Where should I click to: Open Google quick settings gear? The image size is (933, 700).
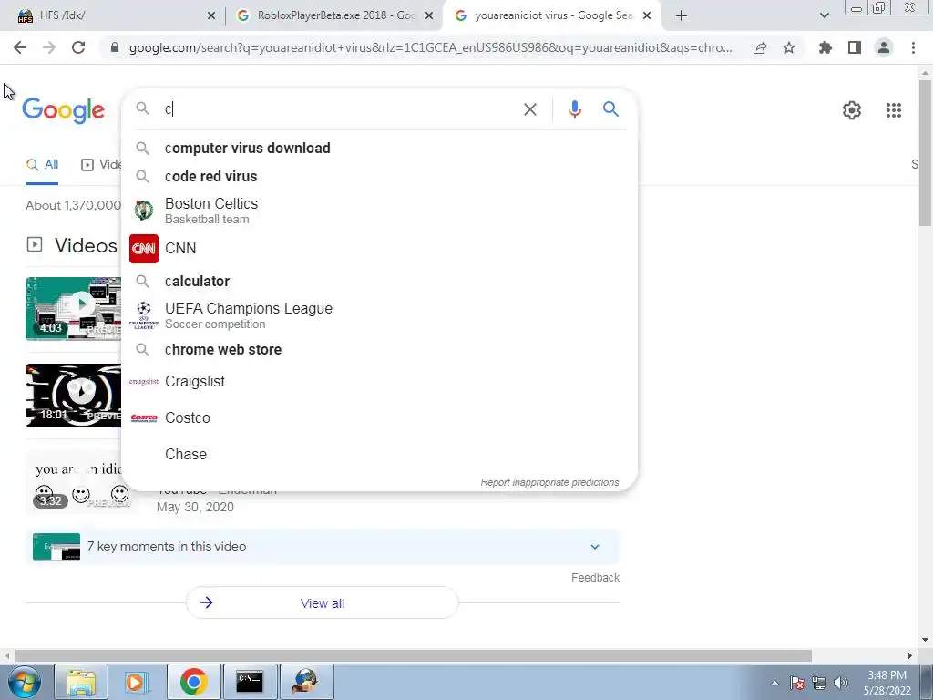point(852,110)
